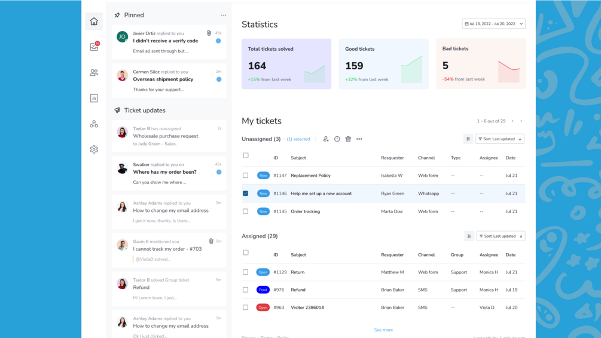Check the box for ticket #1147
This screenshot has height=338, width=601.
245,176
